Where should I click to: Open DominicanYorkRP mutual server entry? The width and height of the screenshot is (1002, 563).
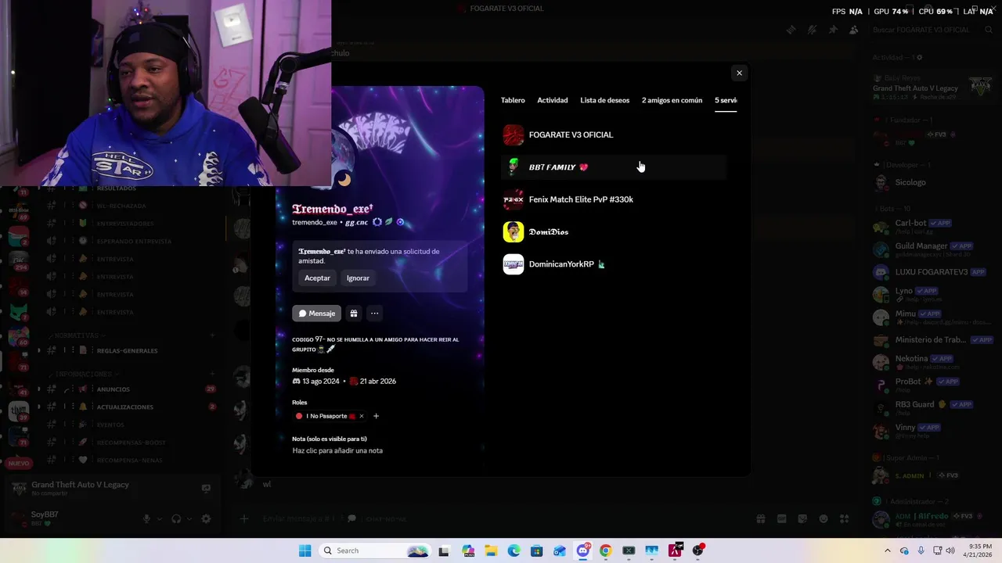point(615,264)
